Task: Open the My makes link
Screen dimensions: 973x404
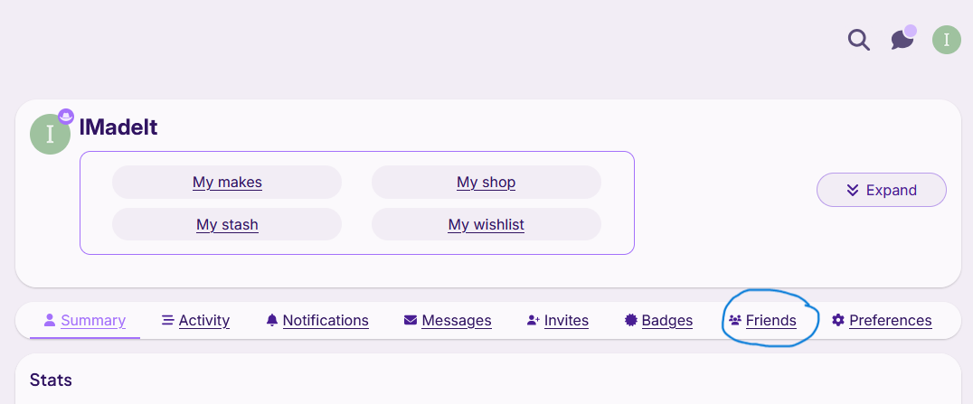Action: point(227,183)
